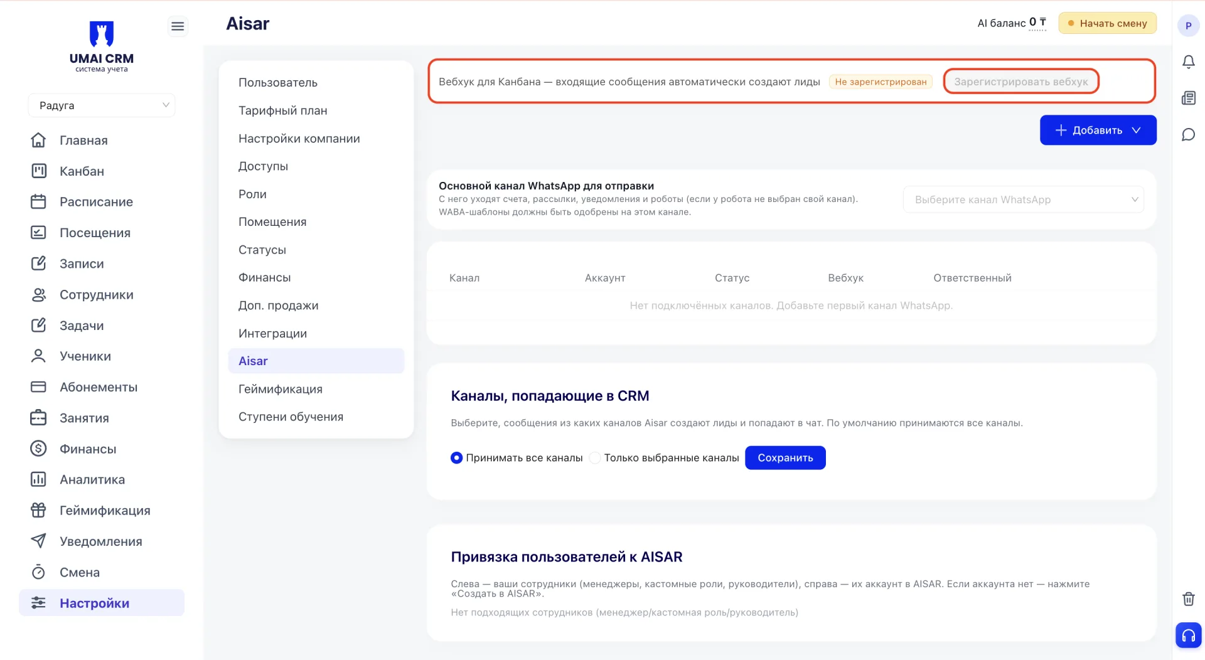Open notifications bell icon
The height and width of the screenshot is (660, 1205).
tap(1188, 61)
